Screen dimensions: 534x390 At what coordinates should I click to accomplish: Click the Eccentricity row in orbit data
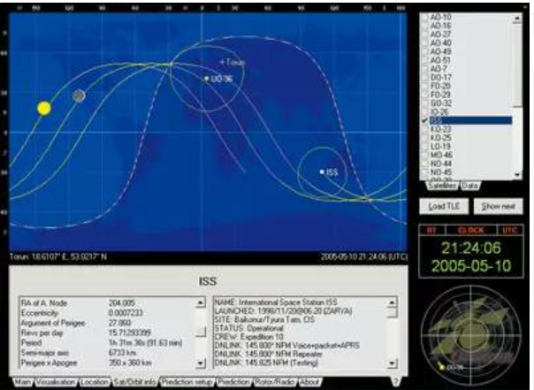108,313
